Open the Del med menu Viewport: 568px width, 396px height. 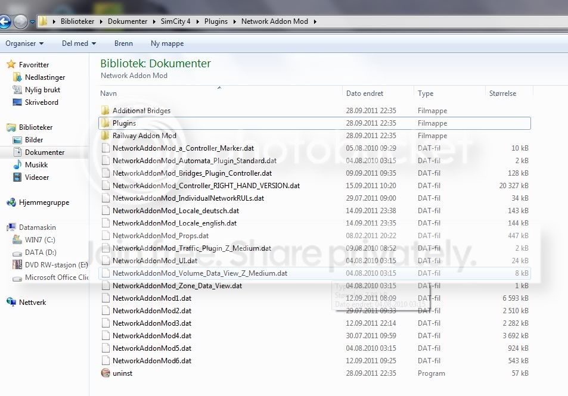pos(79,43)
